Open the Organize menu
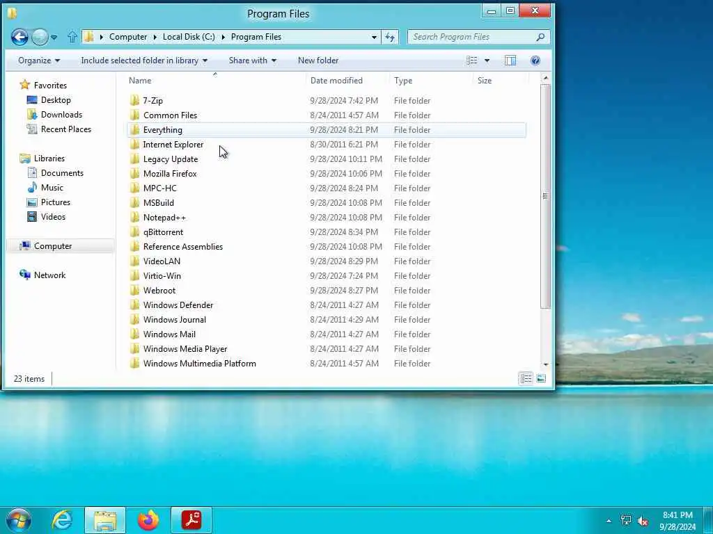Screen dimensions: 713x534 coord(39,60)
